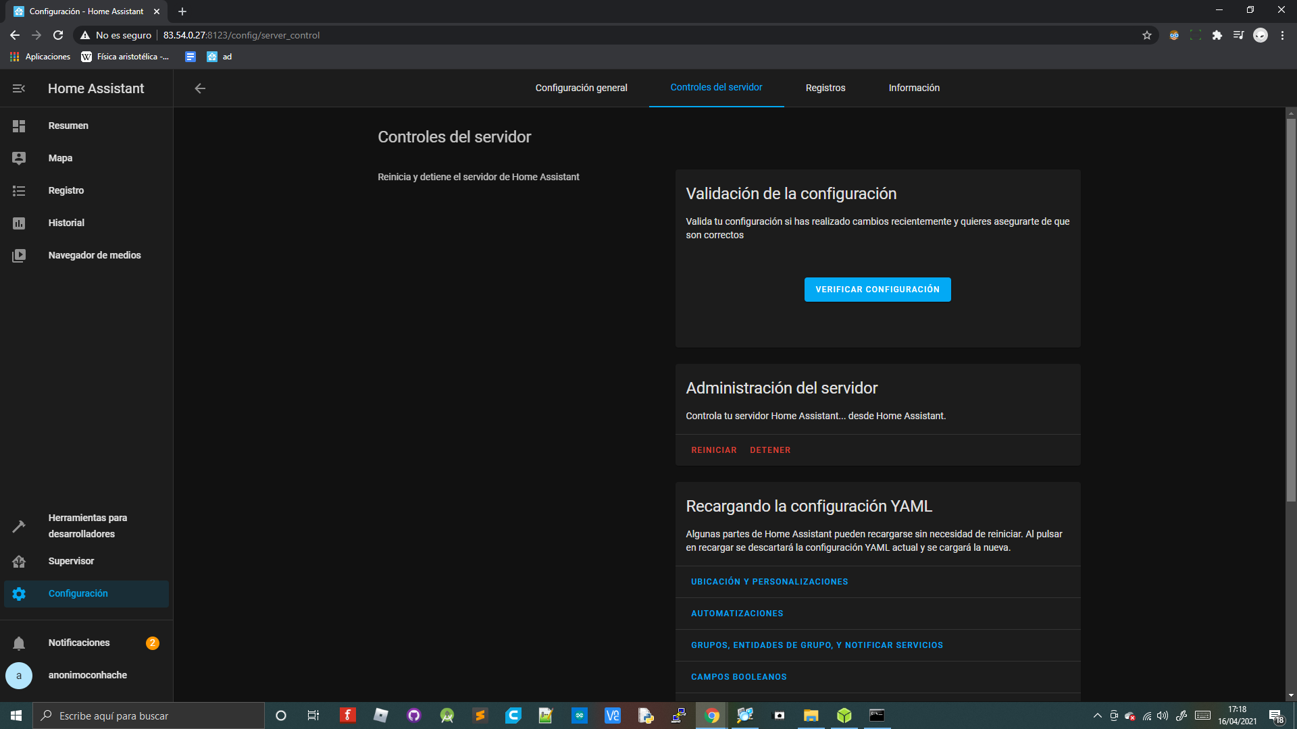Switch to Configuración general tab

point(581,88)
